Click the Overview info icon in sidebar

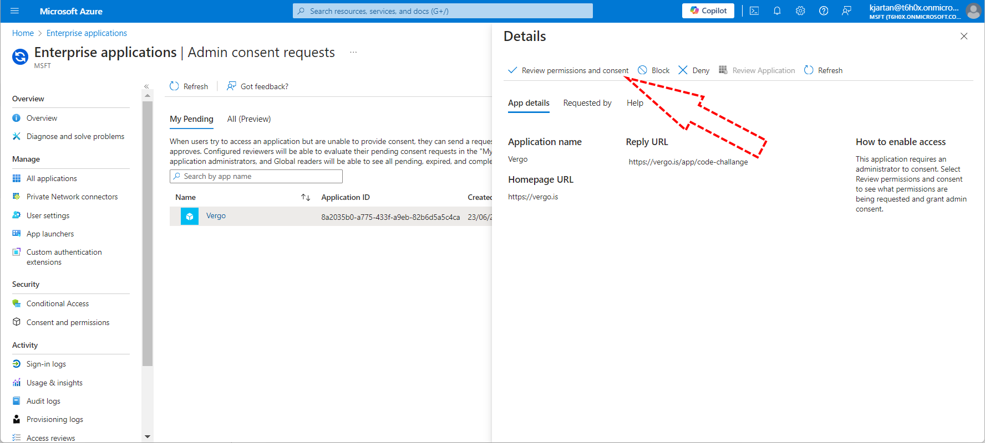(17, 118)
